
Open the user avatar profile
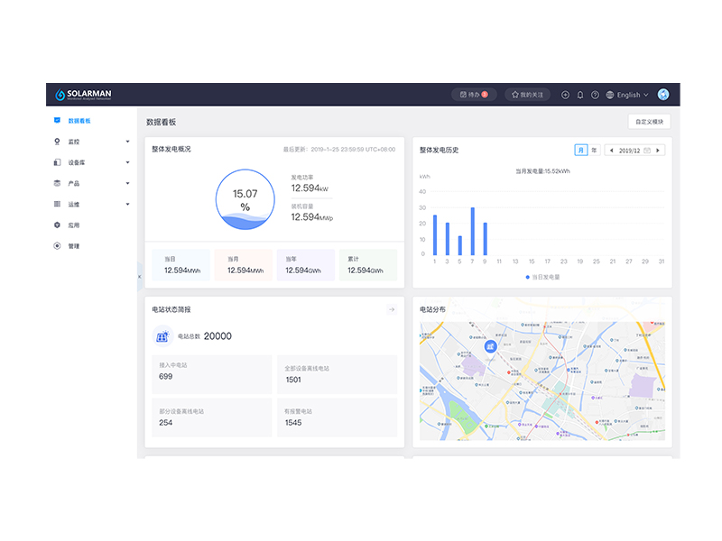pyautogui.click(x=663, y=95)
